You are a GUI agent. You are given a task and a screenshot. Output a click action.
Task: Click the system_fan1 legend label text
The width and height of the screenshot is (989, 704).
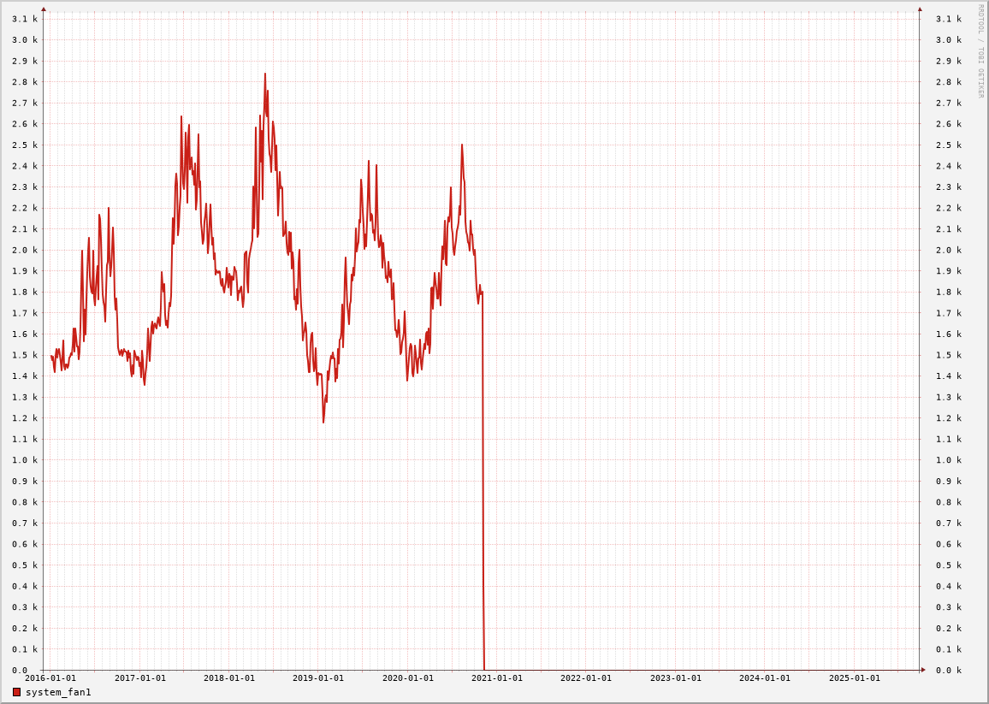point(58,692)
